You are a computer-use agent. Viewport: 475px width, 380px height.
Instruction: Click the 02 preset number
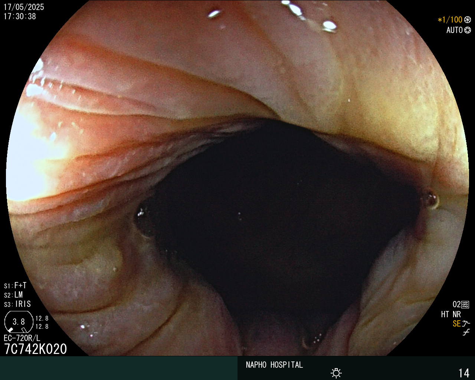click(456, 305)
